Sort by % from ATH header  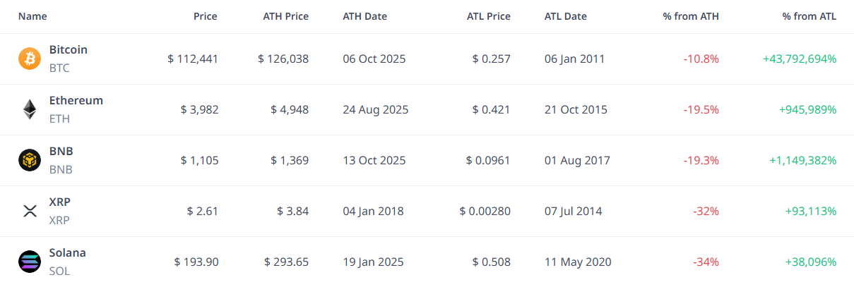(691, 16)
